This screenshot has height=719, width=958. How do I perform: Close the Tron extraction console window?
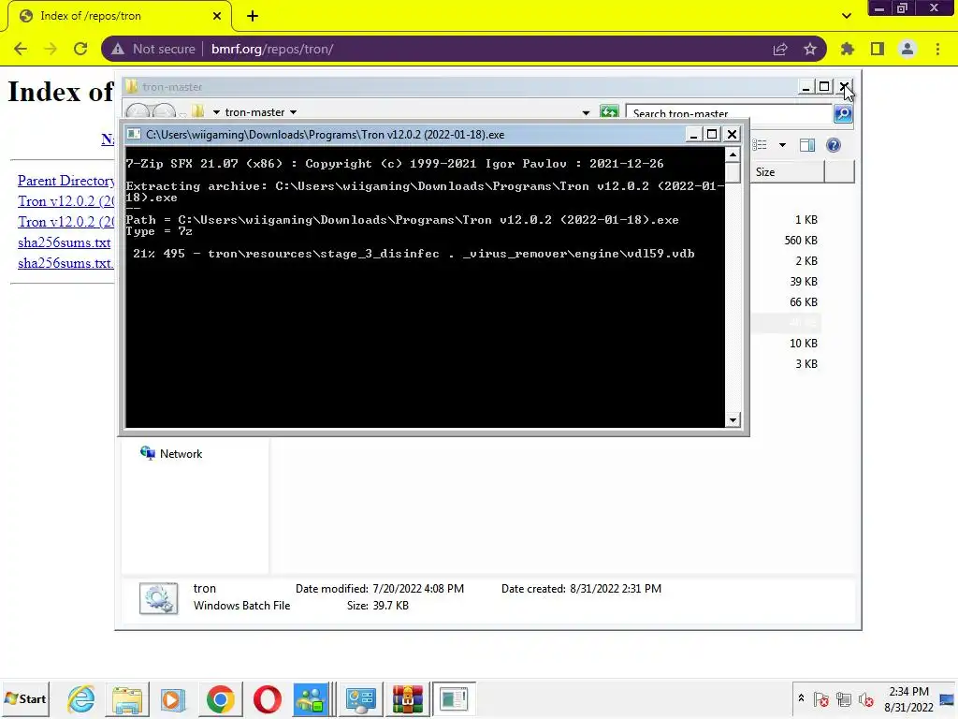coord(732,135)
